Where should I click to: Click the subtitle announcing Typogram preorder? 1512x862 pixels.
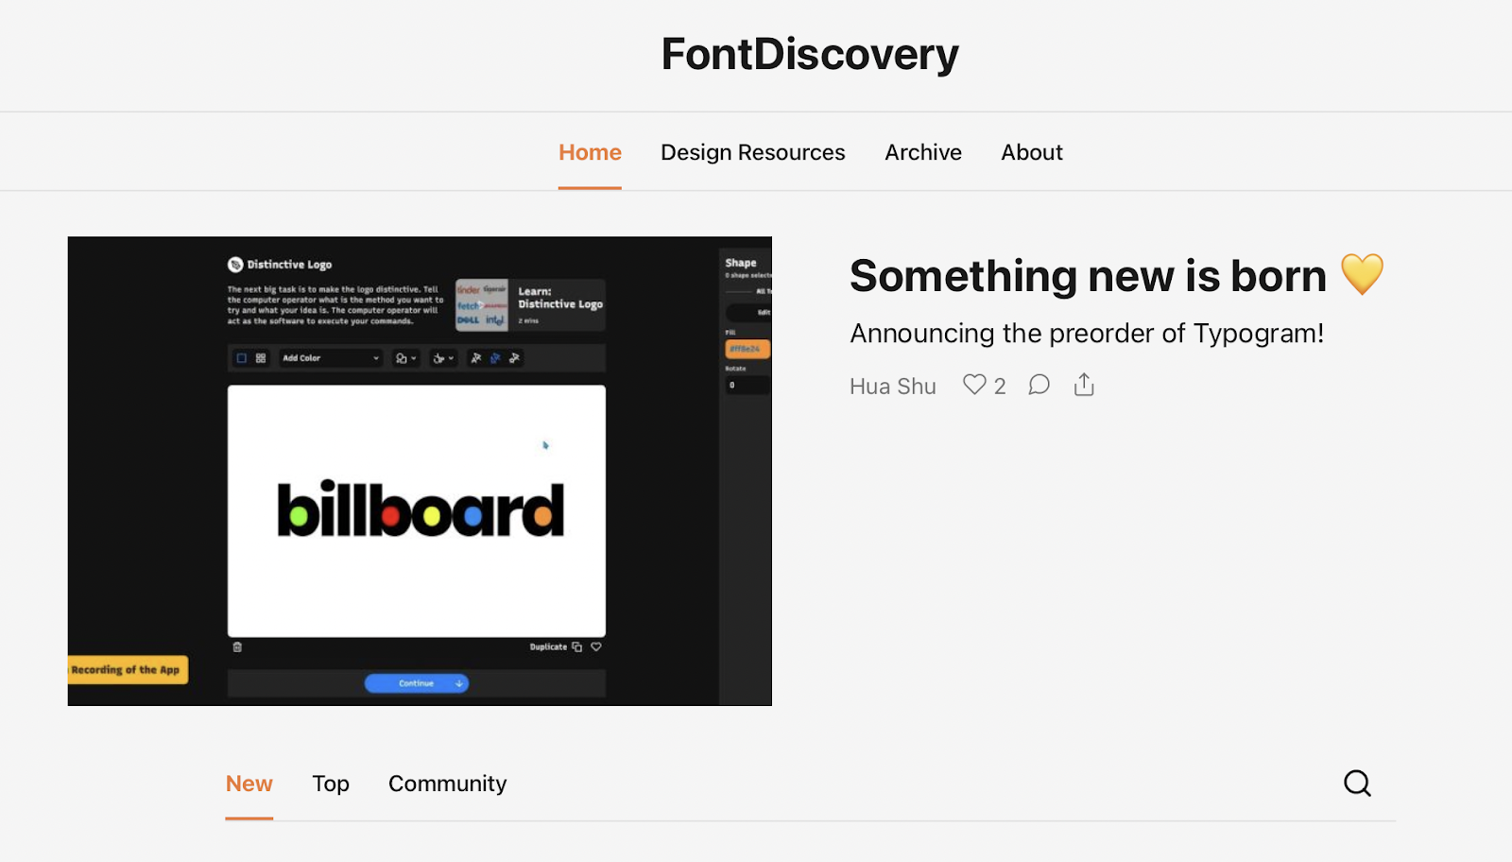point(1087,334)
